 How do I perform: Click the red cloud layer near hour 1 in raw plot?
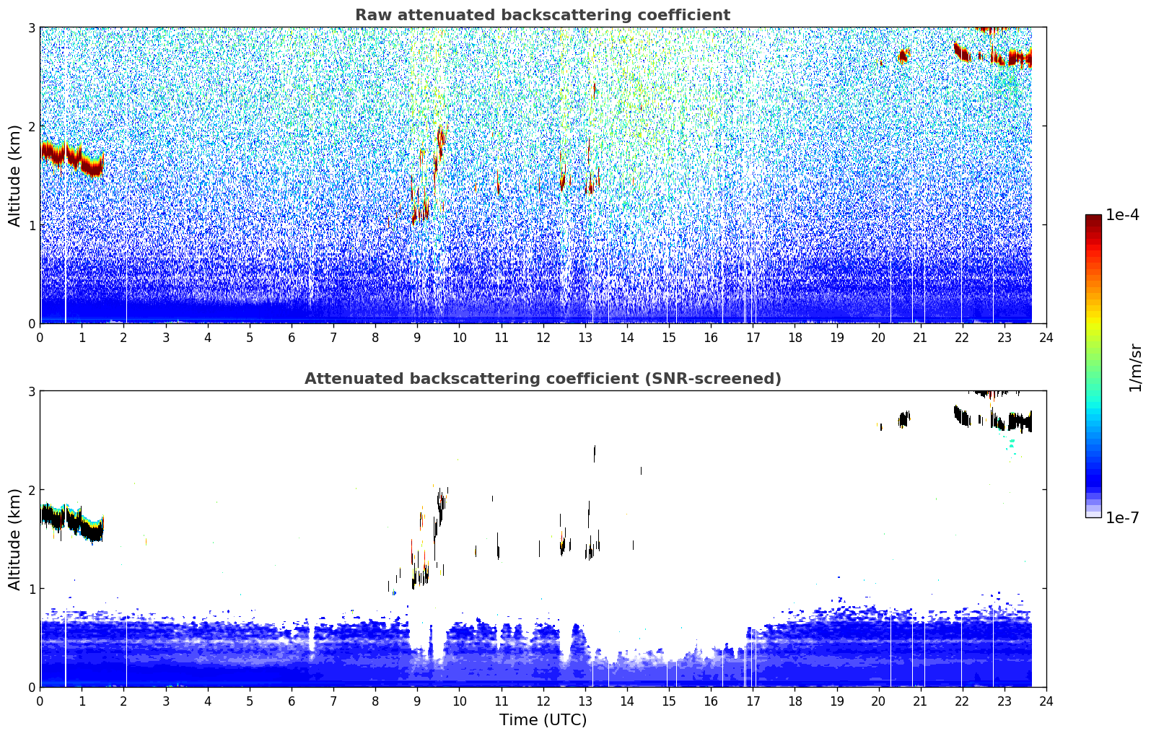(72, 158)
